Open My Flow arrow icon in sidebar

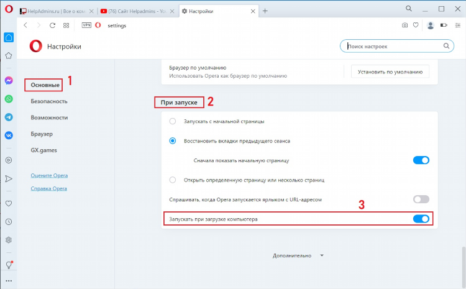(9, 179)
